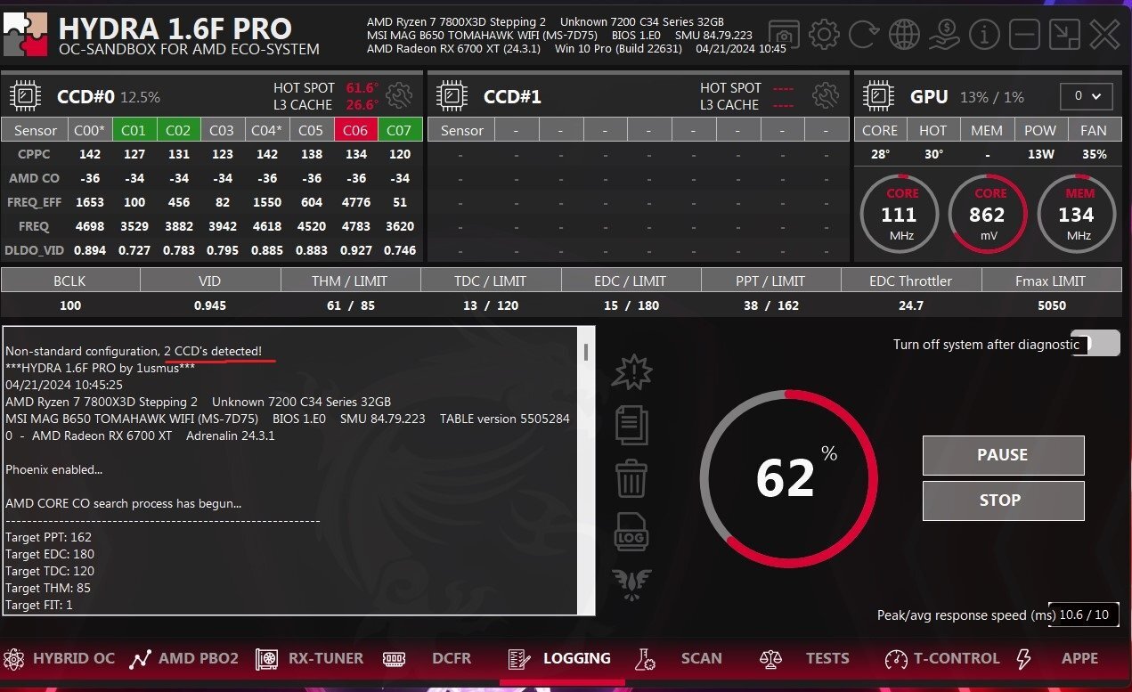Click the DLDO_VID row label
1132x692 pixels.
coord(34,250)
